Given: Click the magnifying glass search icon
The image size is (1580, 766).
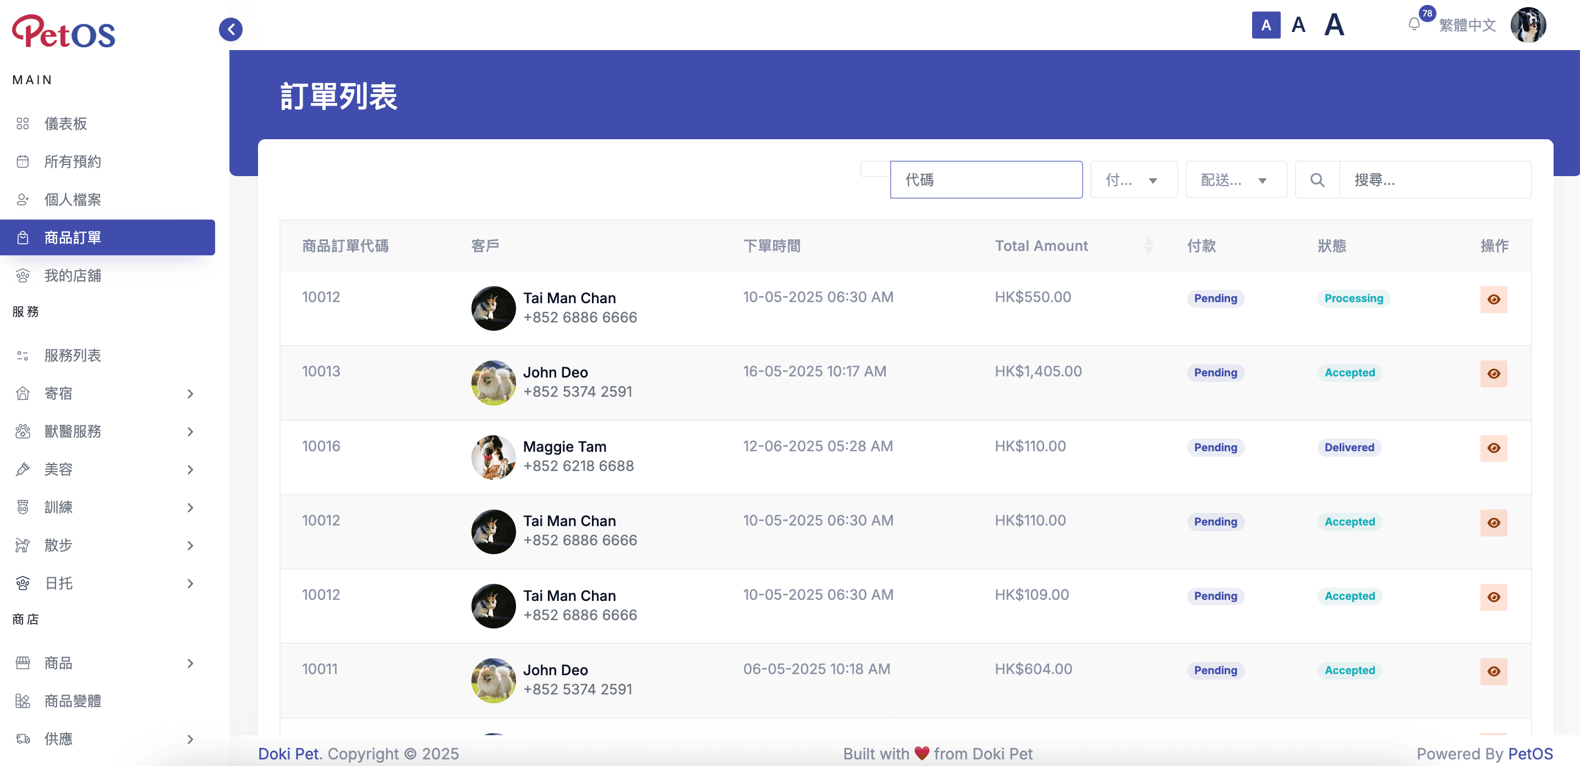Looking at the screenshot, I should 1316,180.
